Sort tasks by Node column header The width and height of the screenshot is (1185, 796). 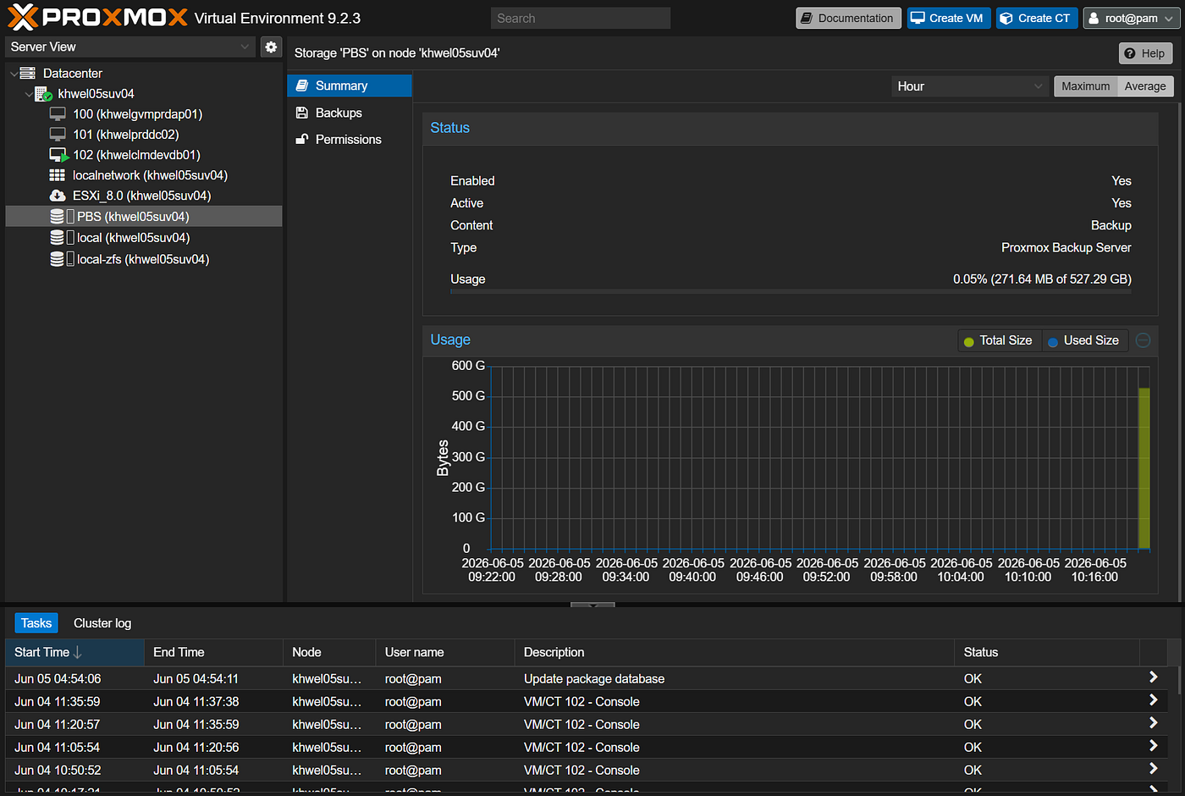click(330, 652)
